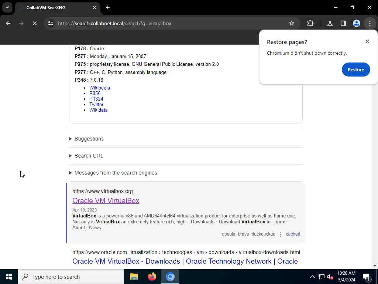Open the Extensions puzzle icon
Screen dimensions: 378x284
coord(310,23)
